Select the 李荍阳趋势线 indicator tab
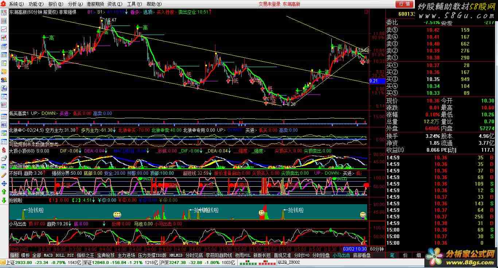498x268 pixels. [219, 255]
